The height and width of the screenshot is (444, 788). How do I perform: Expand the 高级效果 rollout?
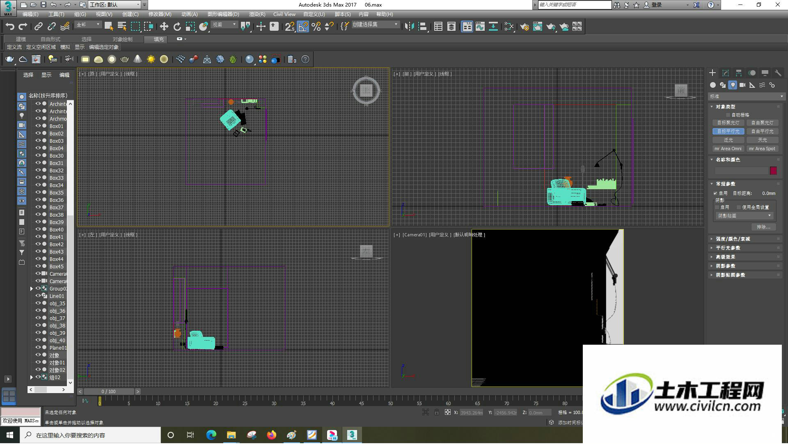click(745, 257)
